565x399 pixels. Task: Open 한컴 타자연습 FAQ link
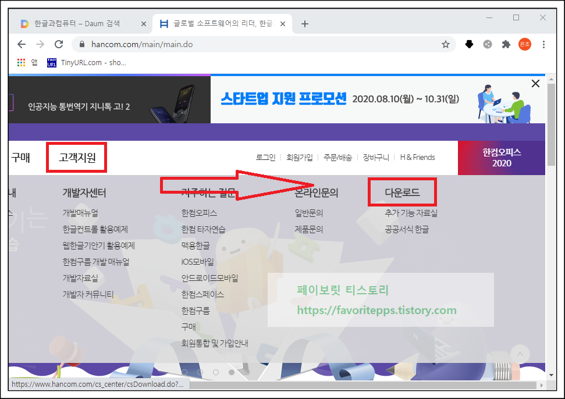[x=204, y=229]
